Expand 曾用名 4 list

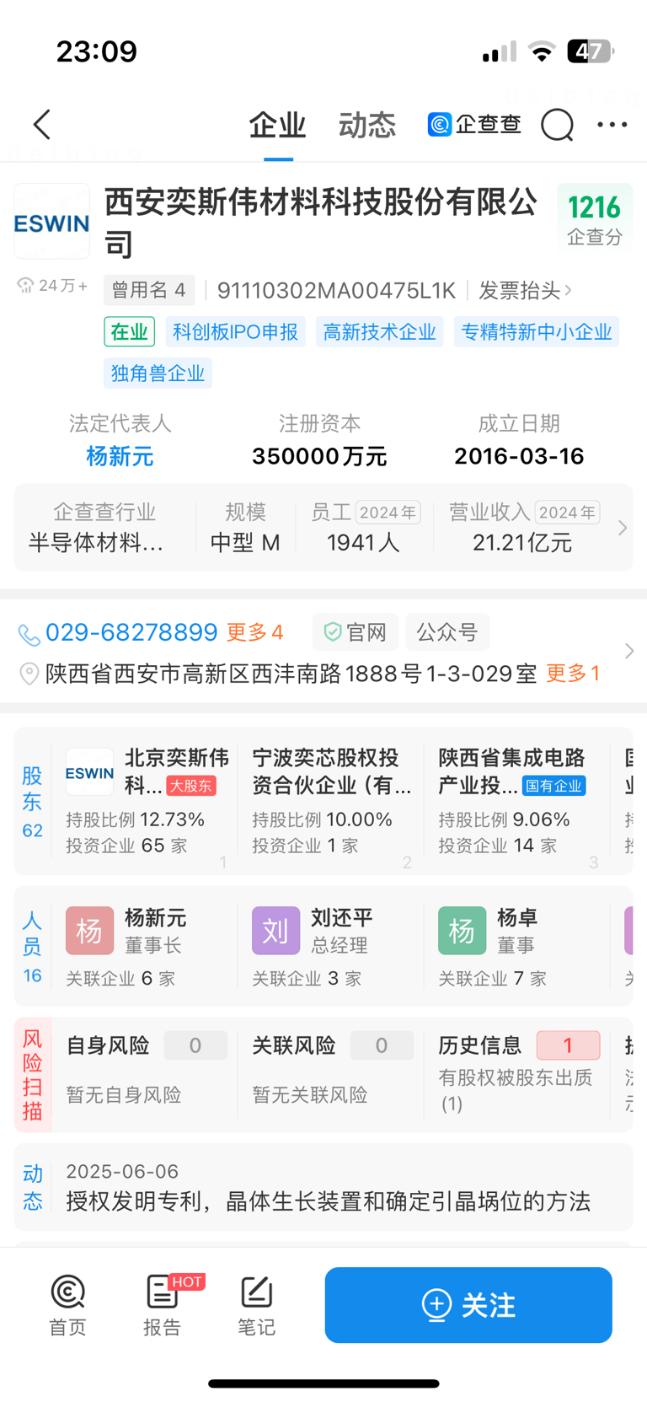(x=149, y=291)
